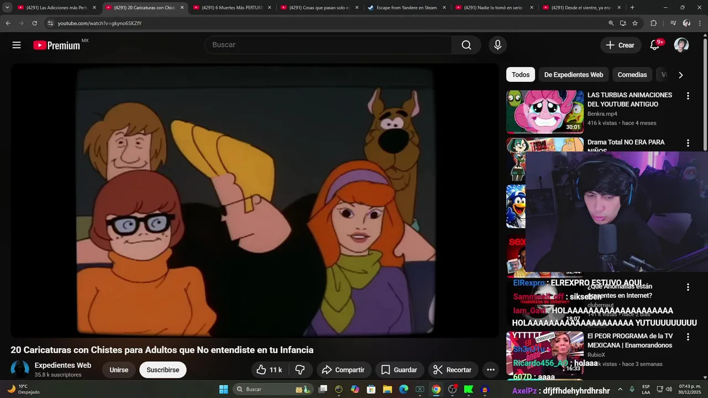The width and height of the screenshot is (708, 398).
Task: Select the Comedias filter chip
Action: coord(632,75)
